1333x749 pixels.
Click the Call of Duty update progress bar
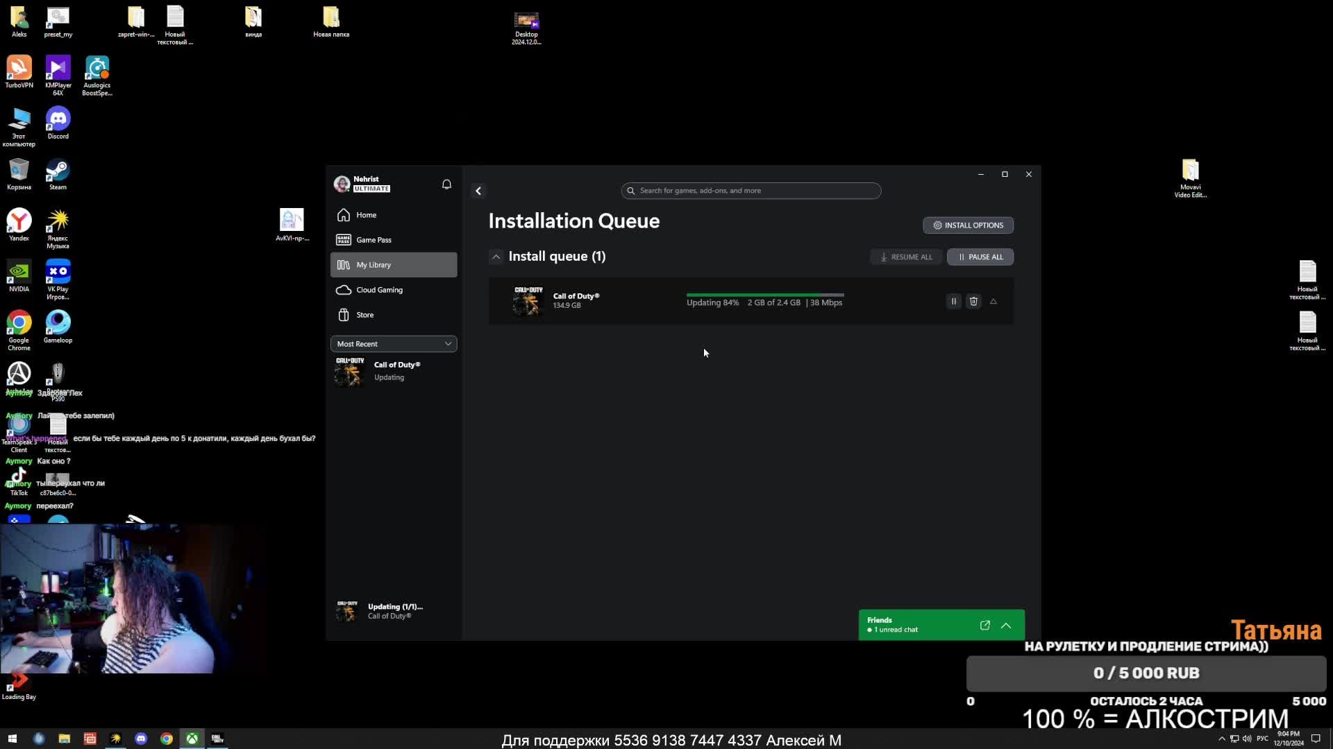[764, 295]
